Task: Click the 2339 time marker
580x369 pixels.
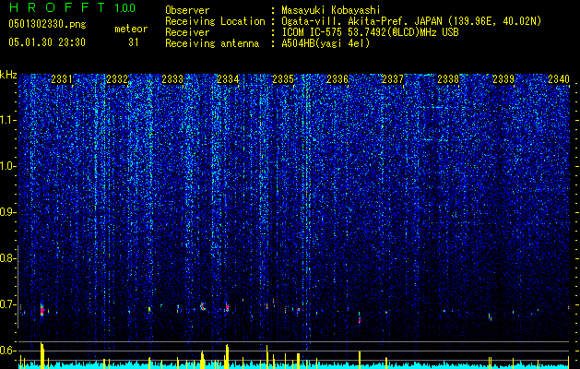Action: 503,79
